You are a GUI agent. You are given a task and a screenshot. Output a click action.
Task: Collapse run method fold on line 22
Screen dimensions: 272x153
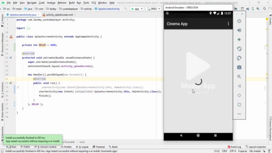[x=15, y=83]
